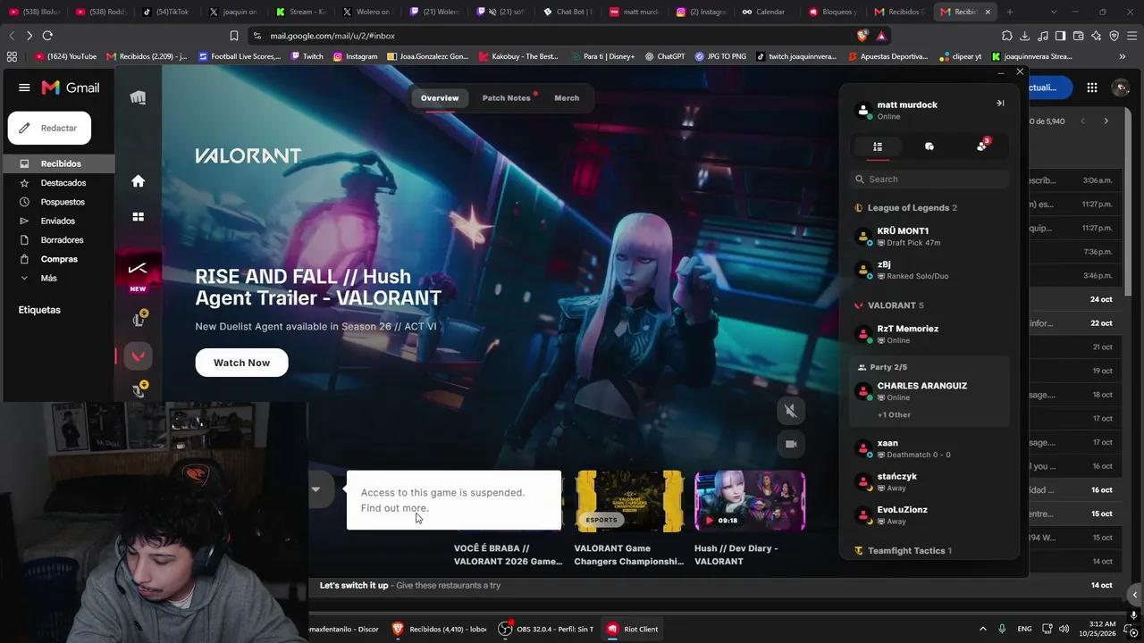Open the Google apps grid in Gmail

point(1092,88)
